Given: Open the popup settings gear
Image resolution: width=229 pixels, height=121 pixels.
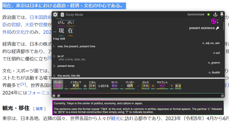Looking at the screenshot, I should 55,15.
